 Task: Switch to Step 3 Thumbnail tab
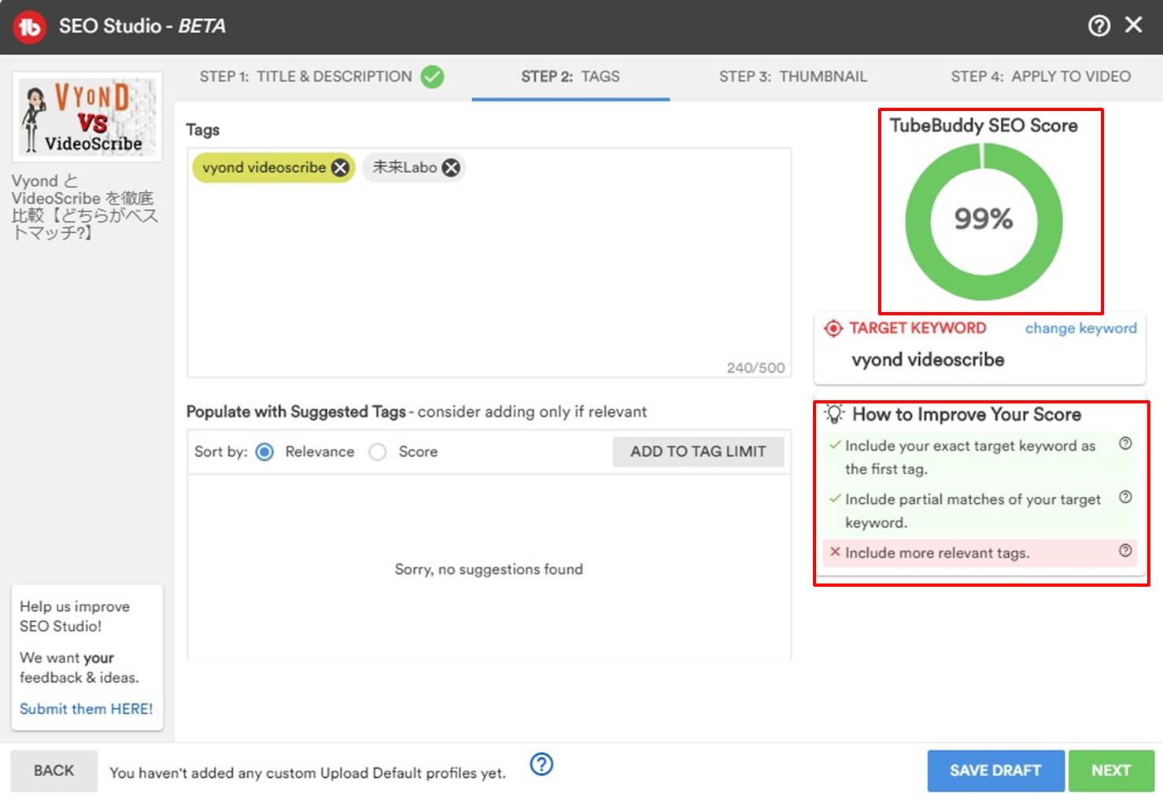pos(793,76)
